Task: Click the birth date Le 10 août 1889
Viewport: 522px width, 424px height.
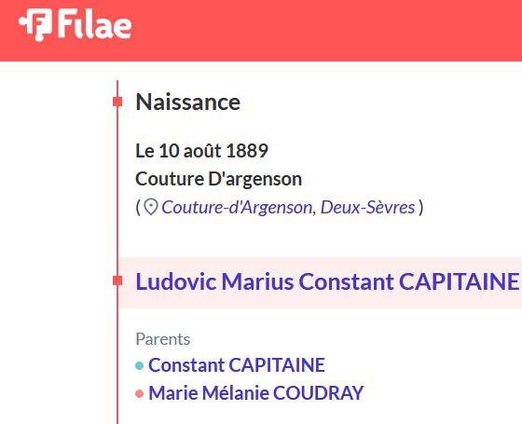Action: coord(201,151)
